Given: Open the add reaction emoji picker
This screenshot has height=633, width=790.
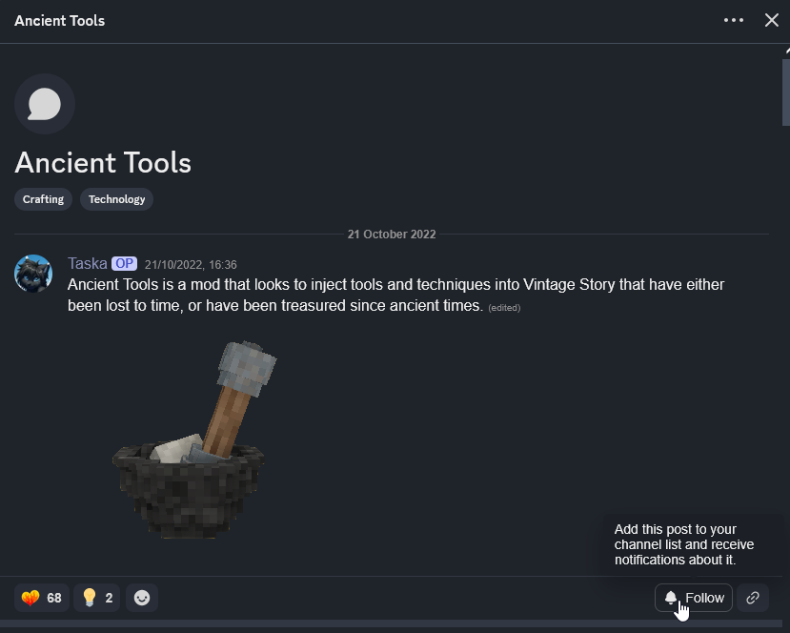Looking at the screenshot, I should tap(142, 598).
